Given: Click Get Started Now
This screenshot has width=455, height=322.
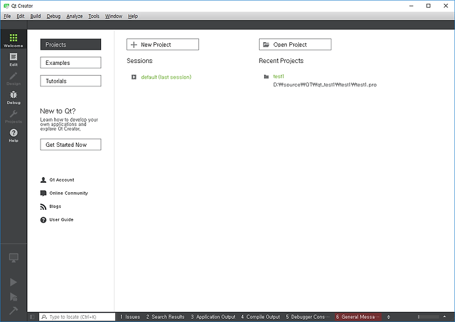Looking at the screenshot, I should [x=71, y=145].
